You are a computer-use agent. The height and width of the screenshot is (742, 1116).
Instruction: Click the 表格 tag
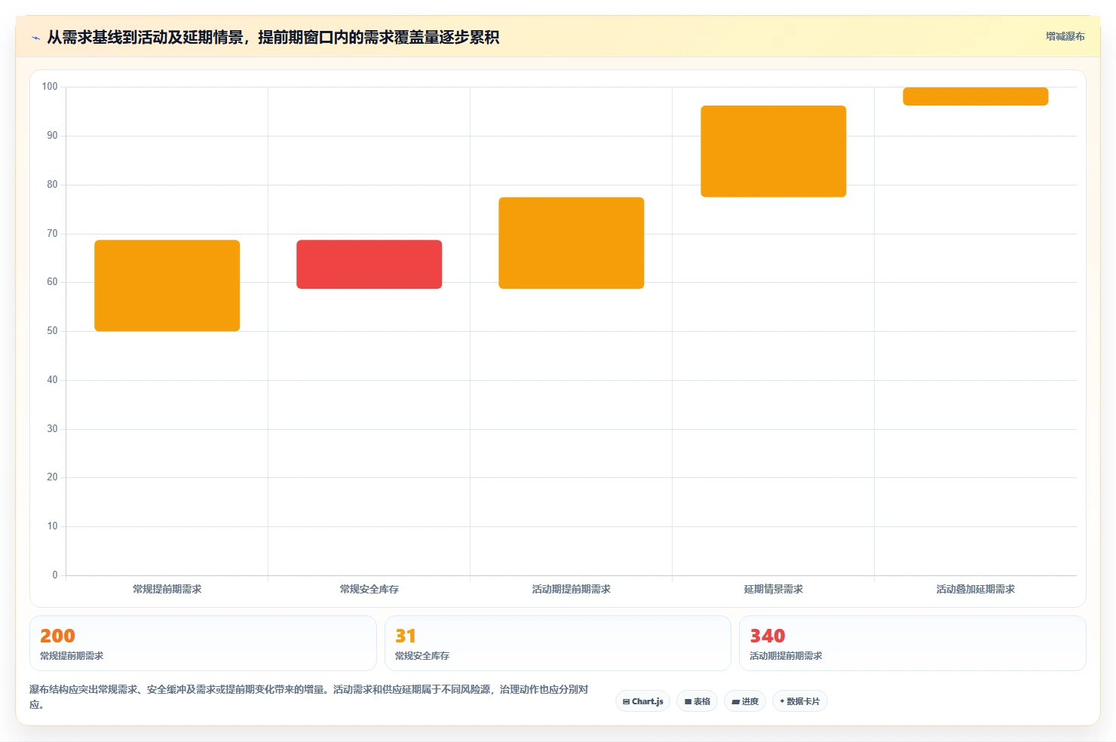[x=697, y=701]
